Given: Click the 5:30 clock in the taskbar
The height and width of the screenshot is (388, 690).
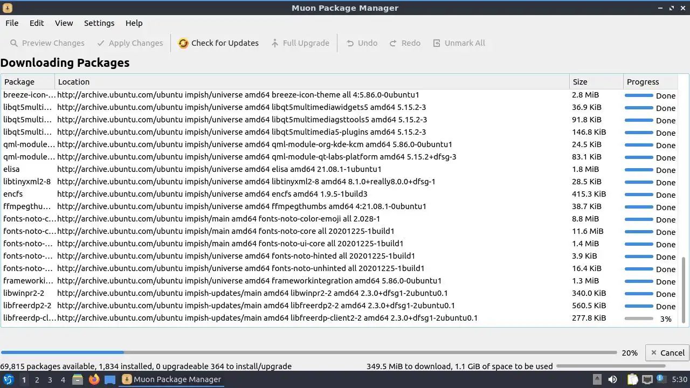Looking at the screenshot, I should (x=679, y=379).
